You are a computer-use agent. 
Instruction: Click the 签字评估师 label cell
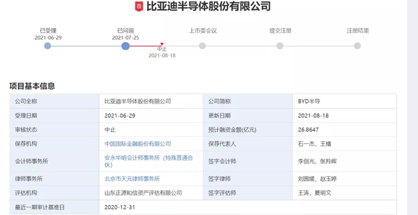click(248, 193)
